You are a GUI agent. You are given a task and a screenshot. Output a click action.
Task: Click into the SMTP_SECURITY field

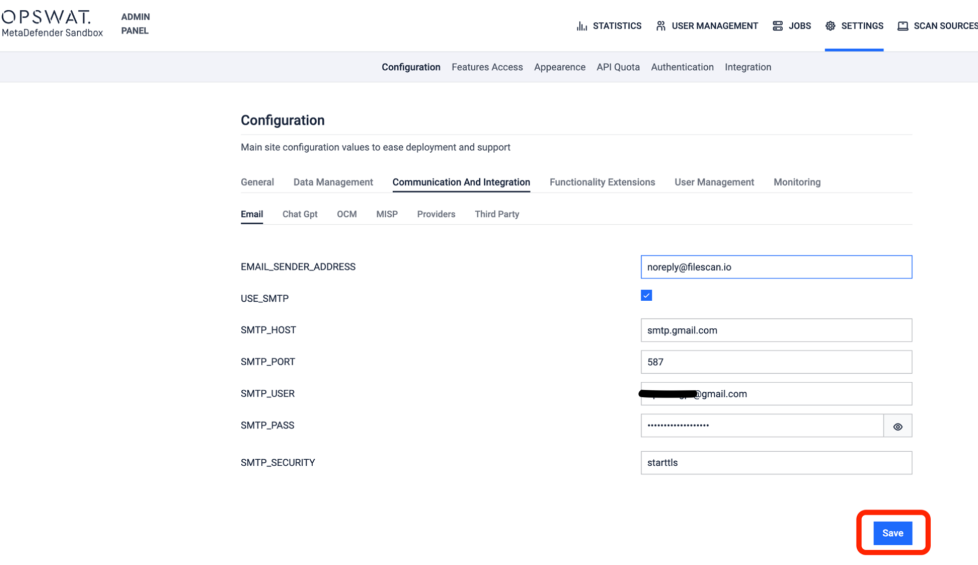(776, 463)
